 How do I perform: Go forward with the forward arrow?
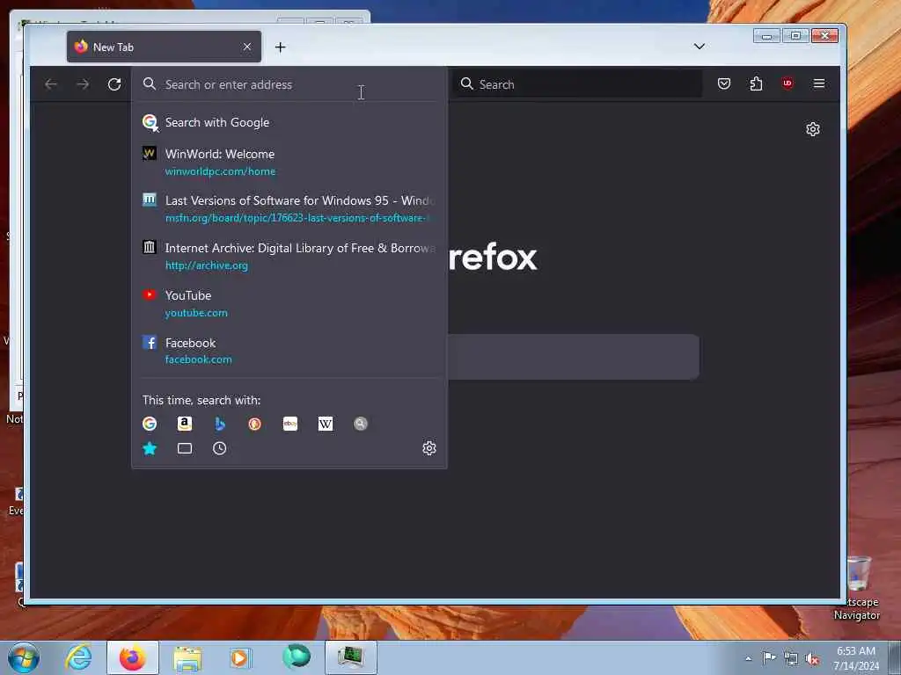[x=83, y=84]
